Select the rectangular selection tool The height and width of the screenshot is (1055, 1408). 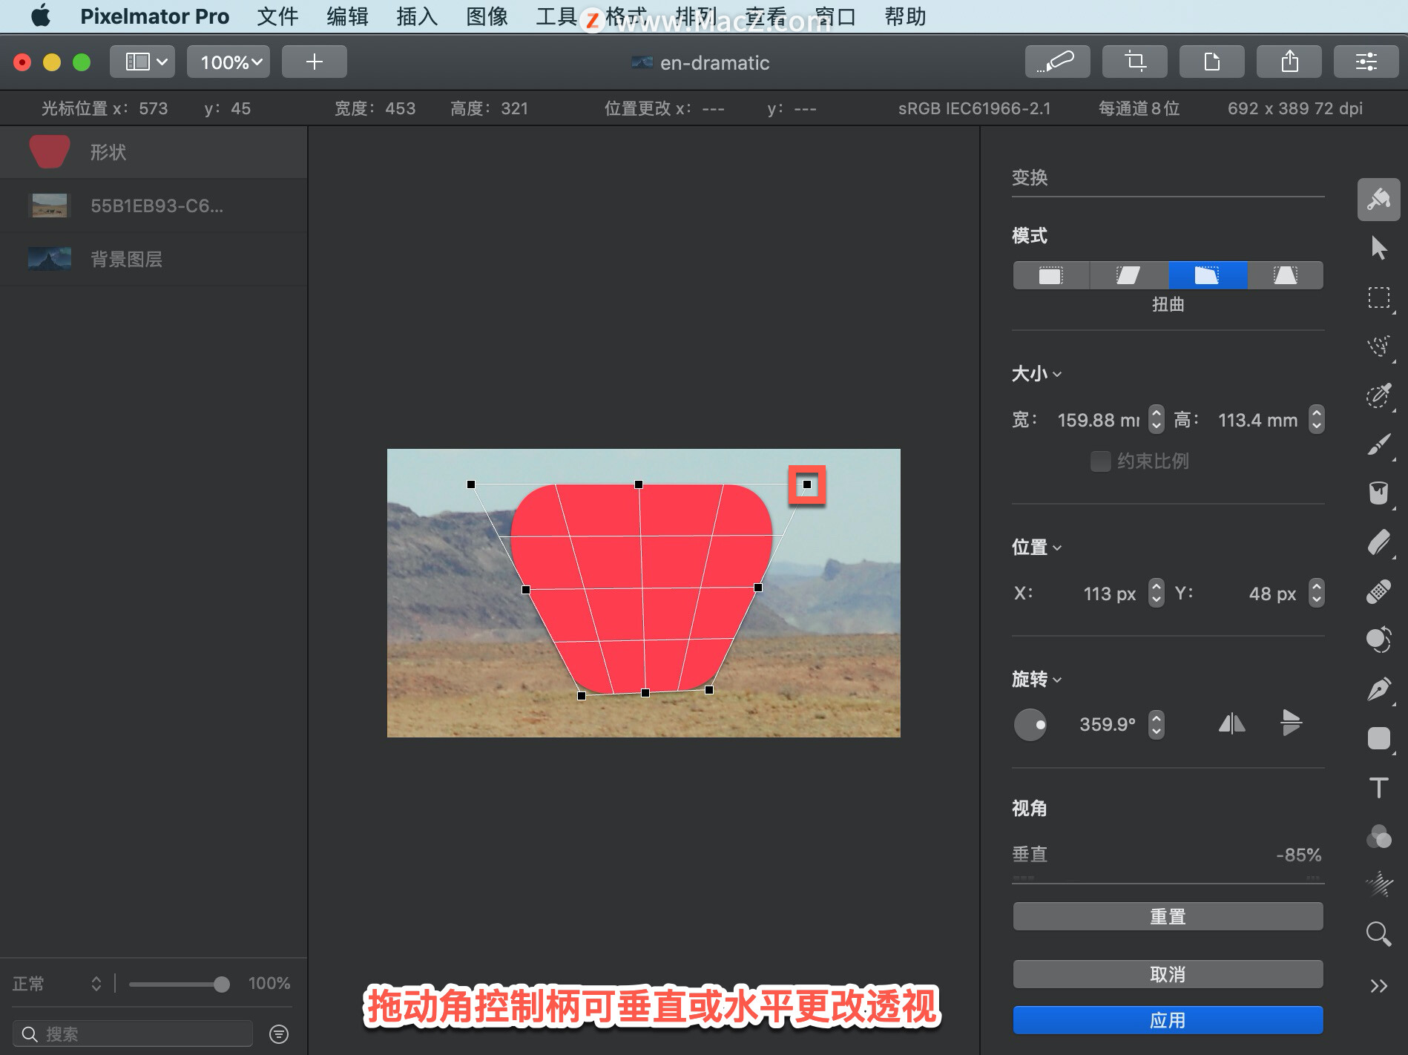pos(1378,298)
